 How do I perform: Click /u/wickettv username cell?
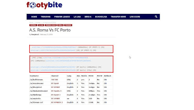coord(35,99)
